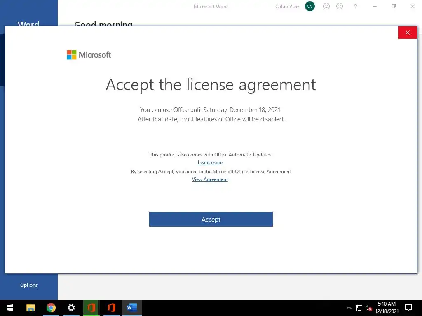Screen dimensions: 422x316
Task: Switch to Word in the taskbar
Action: (x=132, y=308)
